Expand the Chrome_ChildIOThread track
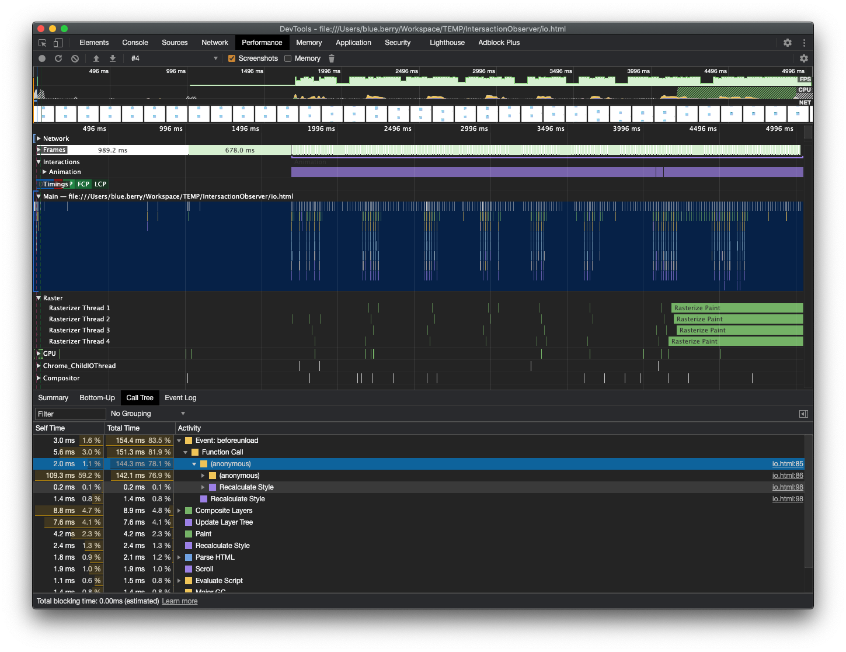846x652 pixels. coord(39,366)
